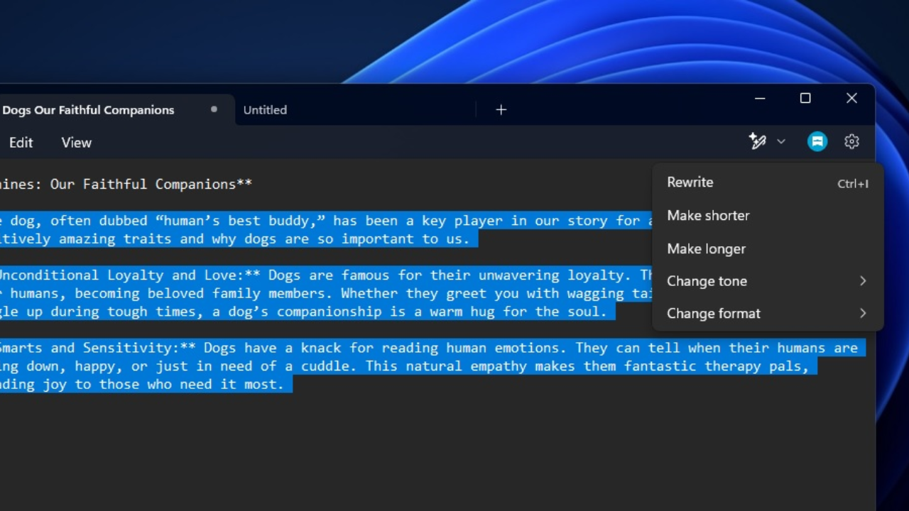Open the Rewrite options dropdown chevron
This screenshot has height=511, width=909.
781,141
